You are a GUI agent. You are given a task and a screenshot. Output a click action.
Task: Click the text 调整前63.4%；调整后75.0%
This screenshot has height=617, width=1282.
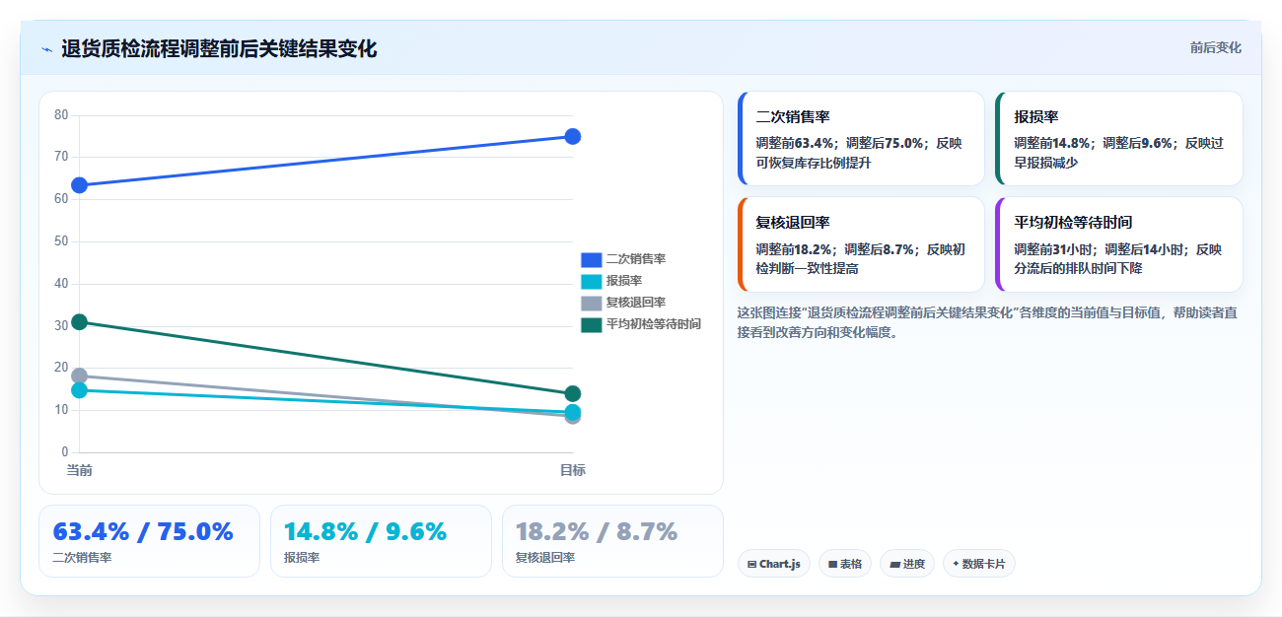(x=840, y=143)
